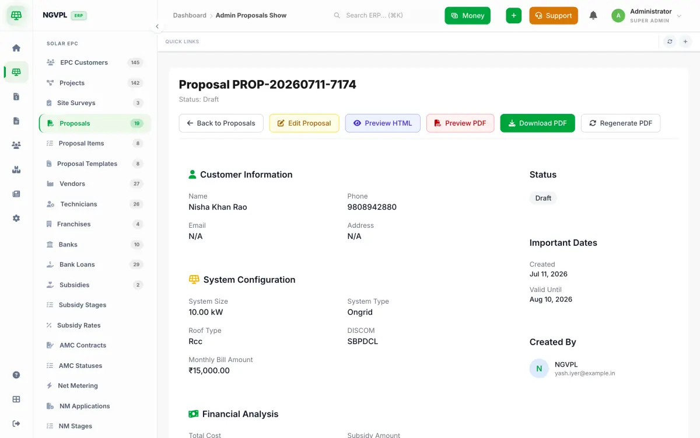Click Edit Proposal button
This screenshot has height=438, width=700.
point(304,123)
